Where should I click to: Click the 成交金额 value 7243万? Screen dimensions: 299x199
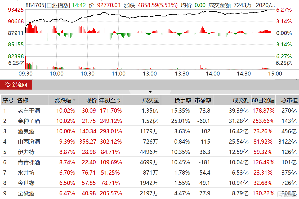pos(243,5)
